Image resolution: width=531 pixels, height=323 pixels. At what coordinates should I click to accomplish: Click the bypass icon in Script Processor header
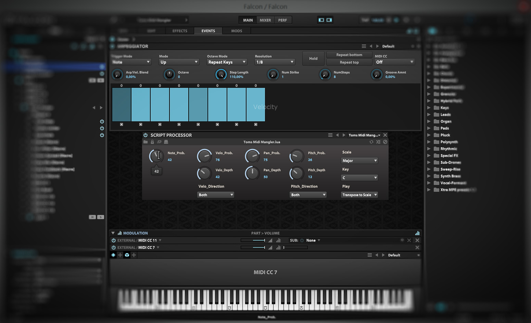pyautogui.click(x=384, y=142)
